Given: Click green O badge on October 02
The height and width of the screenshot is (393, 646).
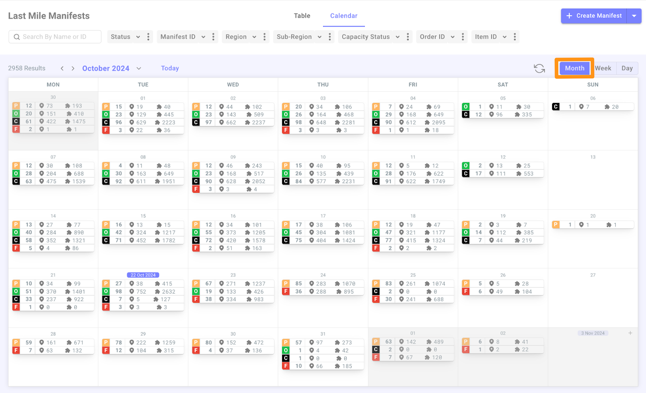Looking at the screenshot, I should click(196, 115).
